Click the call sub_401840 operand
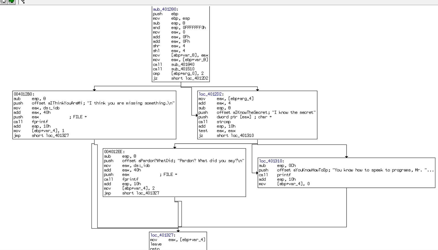 coord(183,65)
